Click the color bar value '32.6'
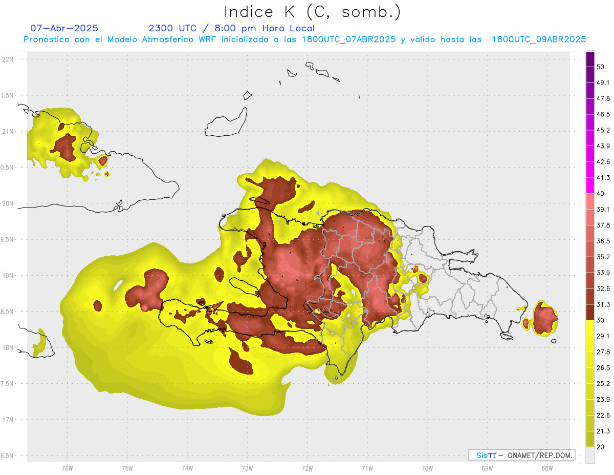Image resolution: width=614 pixels, height=475 pixels. coord(603,288)
